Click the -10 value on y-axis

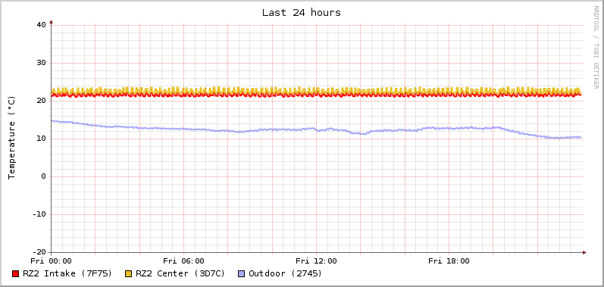click(x=39, y=214)
